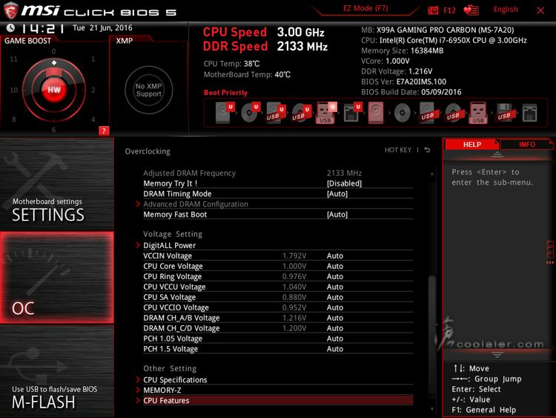Select the legacy USB hard disk boot icon
Viewport: 556px width, 418px height.
(428, 113)
